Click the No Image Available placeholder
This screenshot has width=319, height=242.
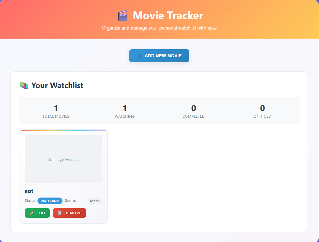(63, 159)
